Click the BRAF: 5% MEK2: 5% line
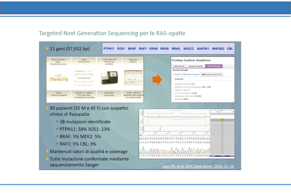 pyautogui.click(x=80, y=137)
